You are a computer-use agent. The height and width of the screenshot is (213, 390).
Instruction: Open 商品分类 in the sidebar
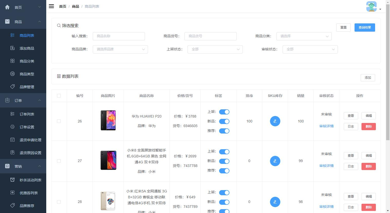[23, 61]
